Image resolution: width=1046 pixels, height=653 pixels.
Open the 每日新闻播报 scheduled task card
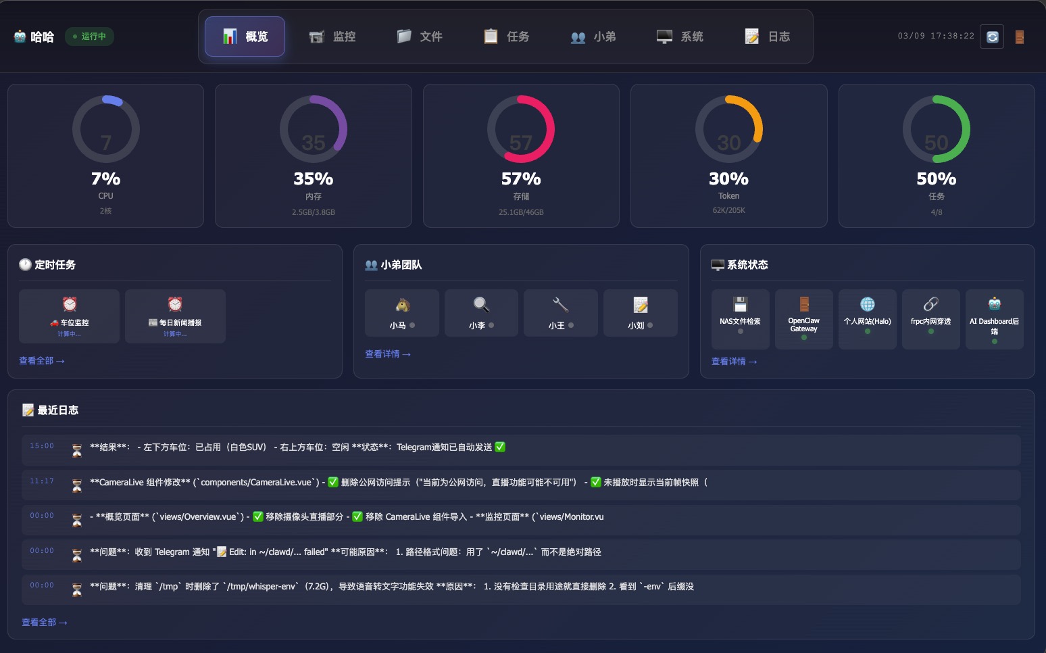tap(175, 316)
